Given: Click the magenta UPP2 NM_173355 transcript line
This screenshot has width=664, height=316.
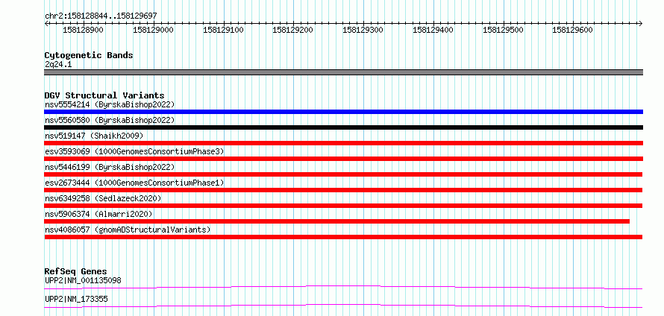Looking at the screenshot, I should [343, 306].
